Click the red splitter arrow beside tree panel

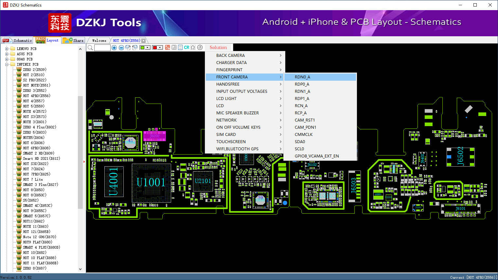pos(84,161)
